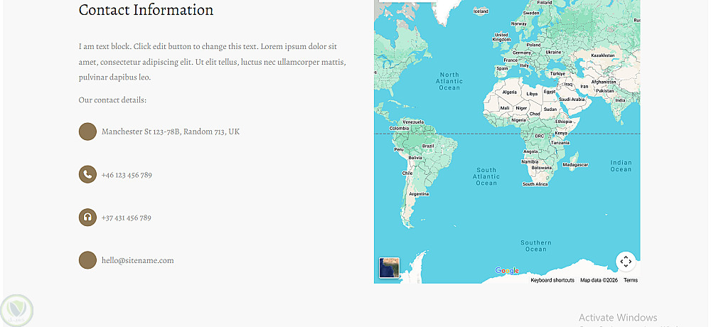Click Algeria label on the map
The width and height of the screenshot is (711, 327).
pos(509,92)
